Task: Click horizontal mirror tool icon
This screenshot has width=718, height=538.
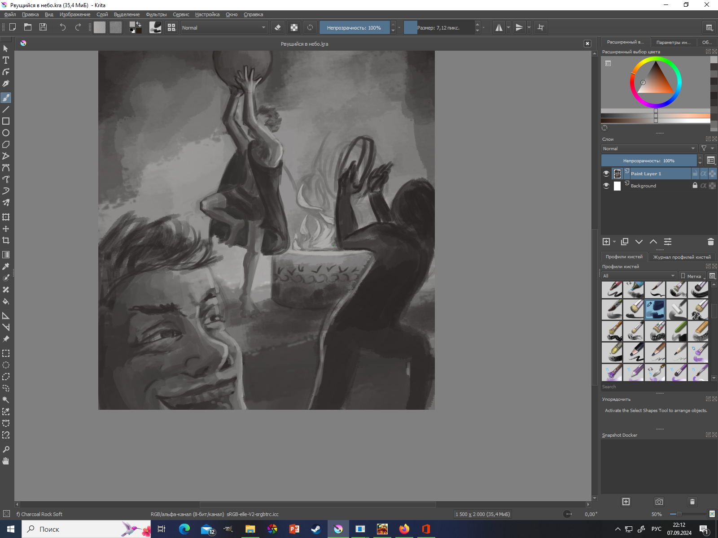Action: [x=499, y=27]
